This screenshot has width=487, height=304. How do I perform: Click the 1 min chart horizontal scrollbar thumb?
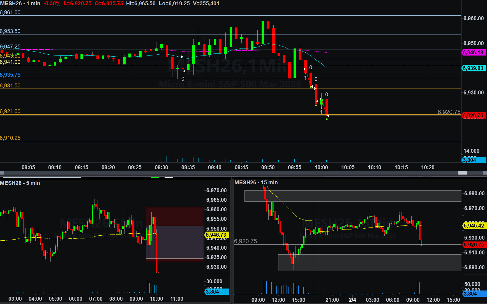(463, 173)
